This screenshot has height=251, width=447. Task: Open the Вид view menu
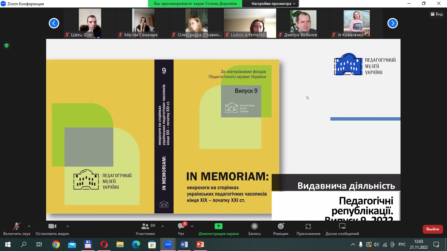437,14
